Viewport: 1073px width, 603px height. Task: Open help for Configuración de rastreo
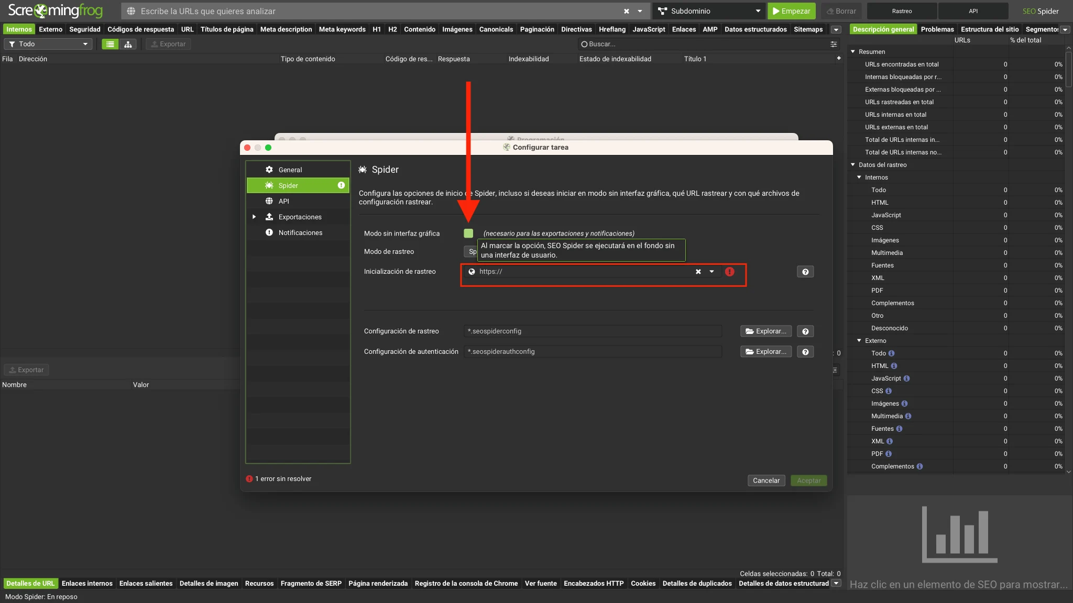(x=805, y=331)
